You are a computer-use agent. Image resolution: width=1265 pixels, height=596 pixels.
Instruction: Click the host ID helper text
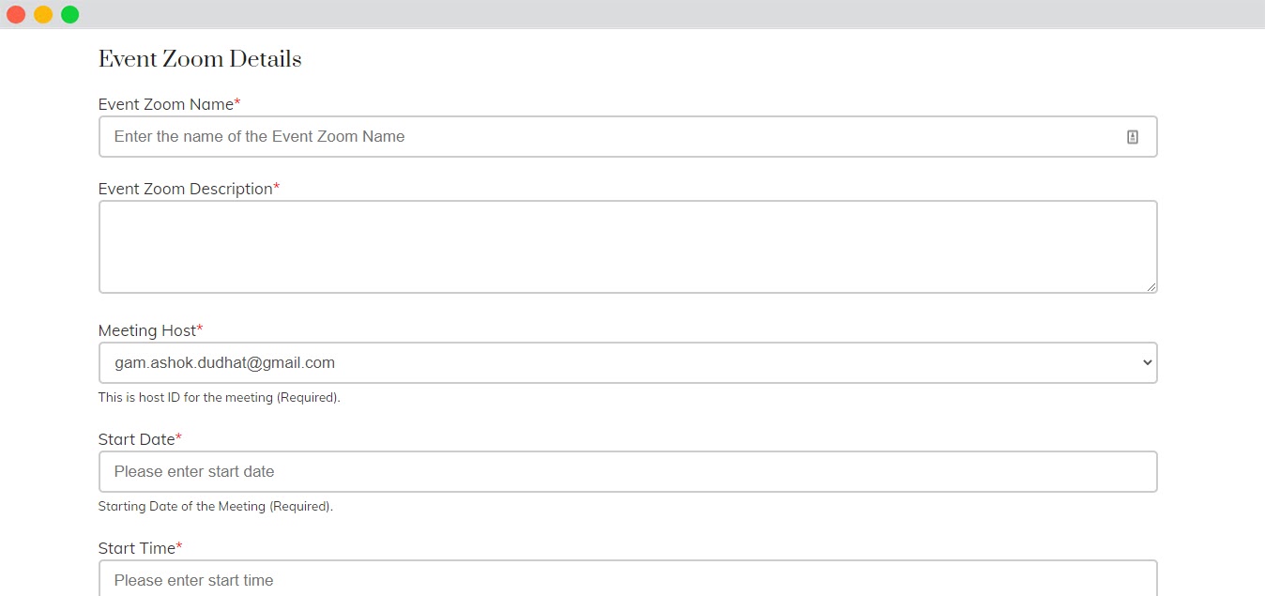[x=219, y=398]
